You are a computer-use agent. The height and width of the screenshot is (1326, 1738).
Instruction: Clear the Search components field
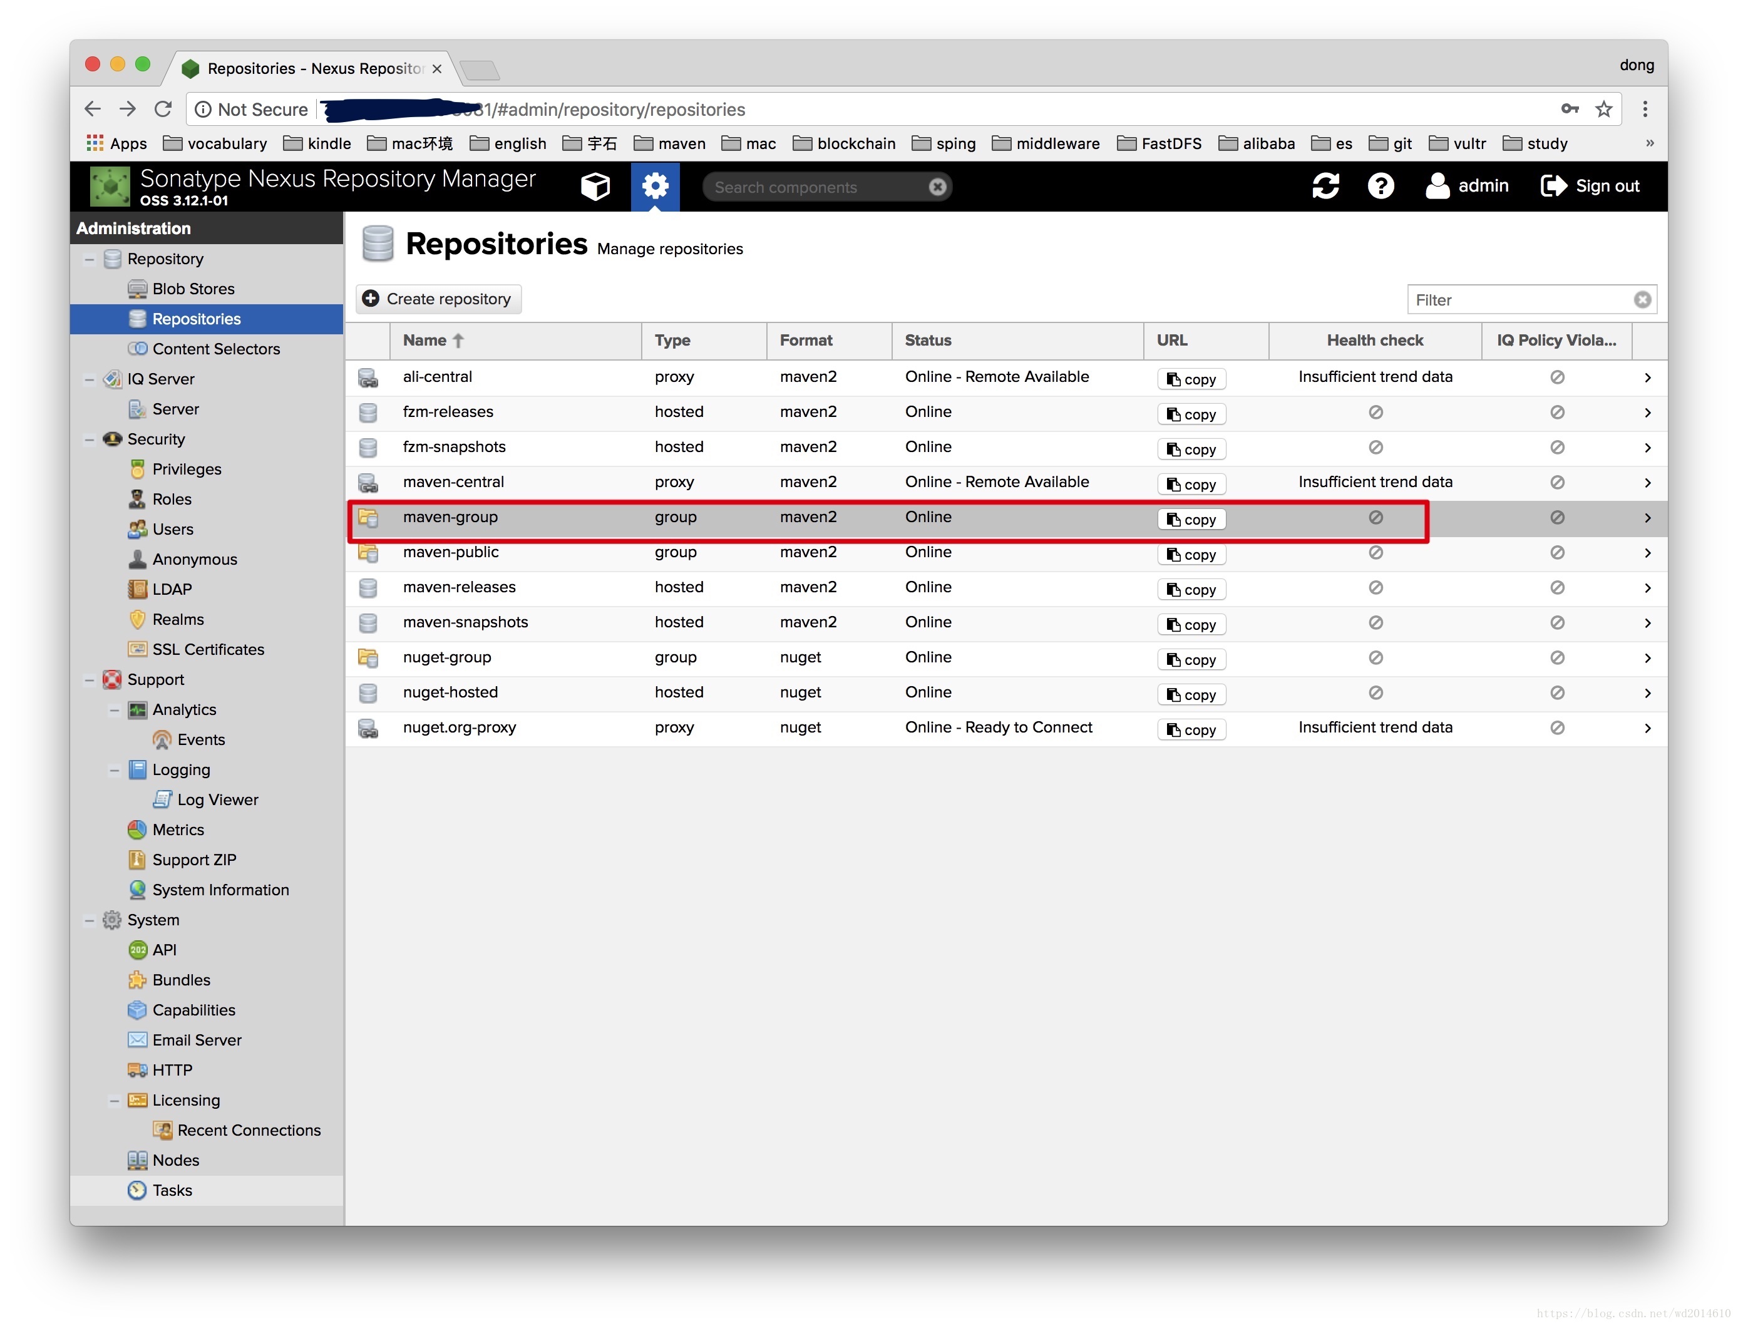tap(937, 187)
